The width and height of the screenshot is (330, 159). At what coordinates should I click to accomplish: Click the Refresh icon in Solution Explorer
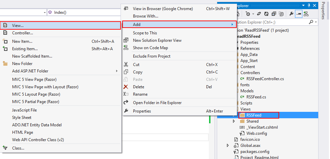(266, 14)
